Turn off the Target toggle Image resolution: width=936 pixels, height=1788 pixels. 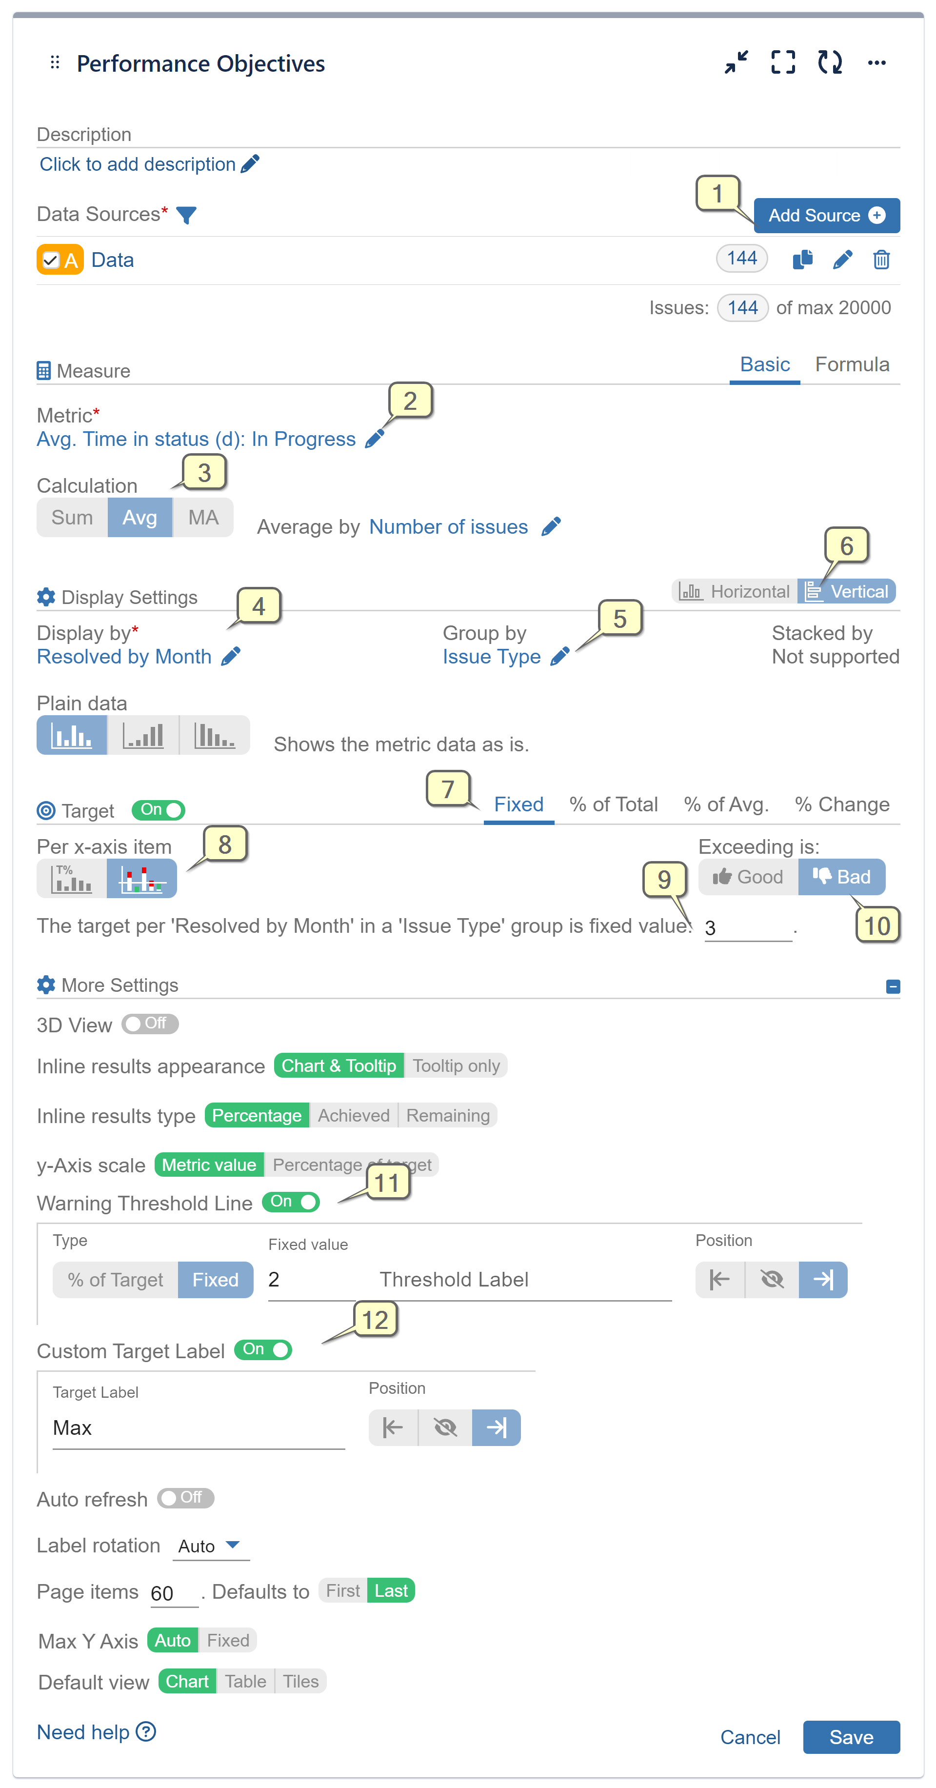(x=158, y=810)
